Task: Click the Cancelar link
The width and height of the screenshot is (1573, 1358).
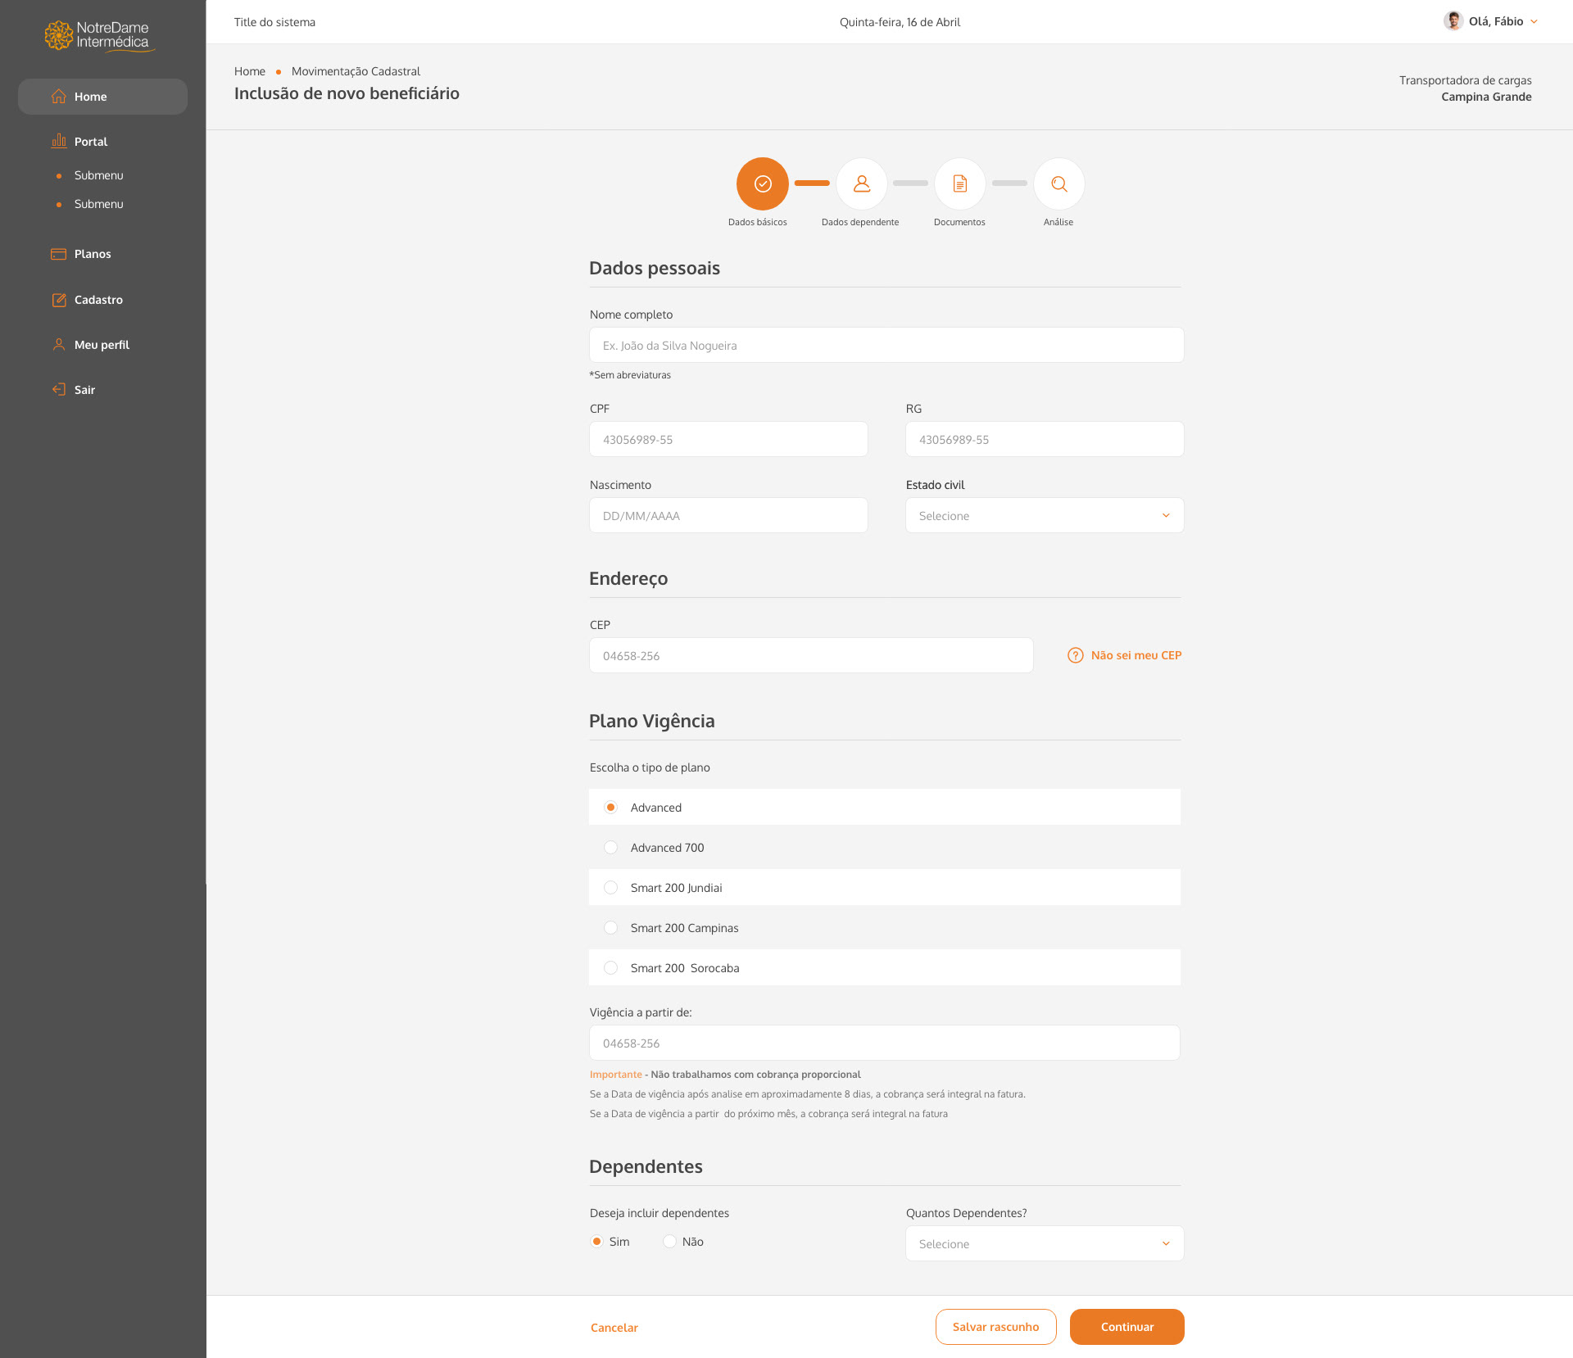Action: click(x=614, y=1328)
